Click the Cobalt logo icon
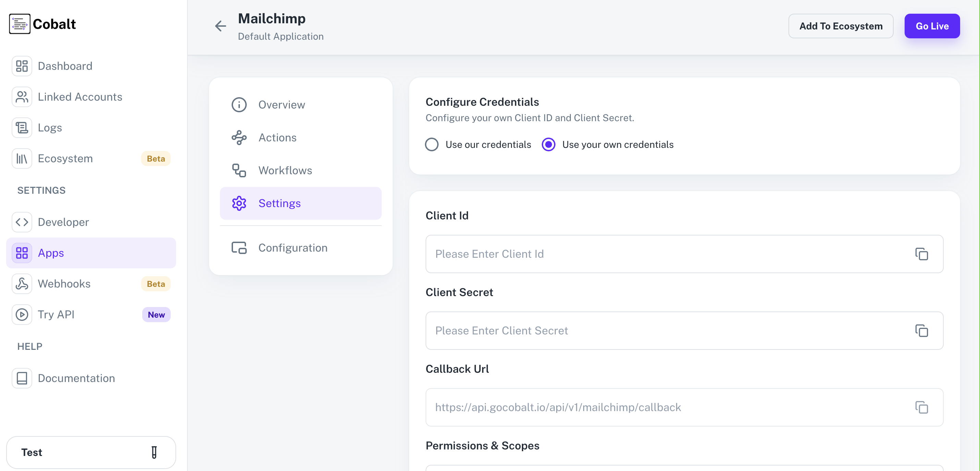Viewport: 980px width, 471px height. tap(20, 24)
